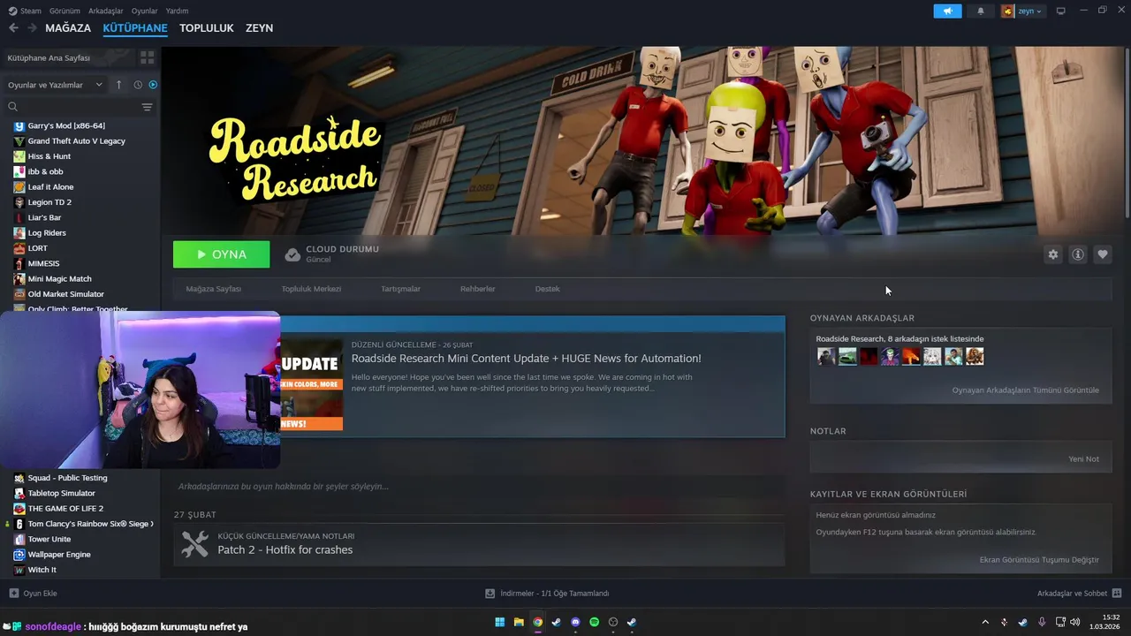Screen dimensions: 1131x636
Task: Select Old Market Simulator in library
Action: tap(65, 294)
